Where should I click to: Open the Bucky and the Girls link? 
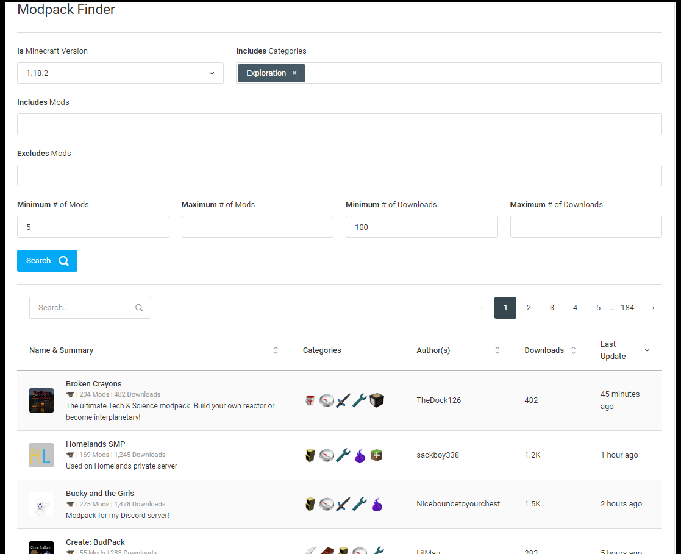100,493
